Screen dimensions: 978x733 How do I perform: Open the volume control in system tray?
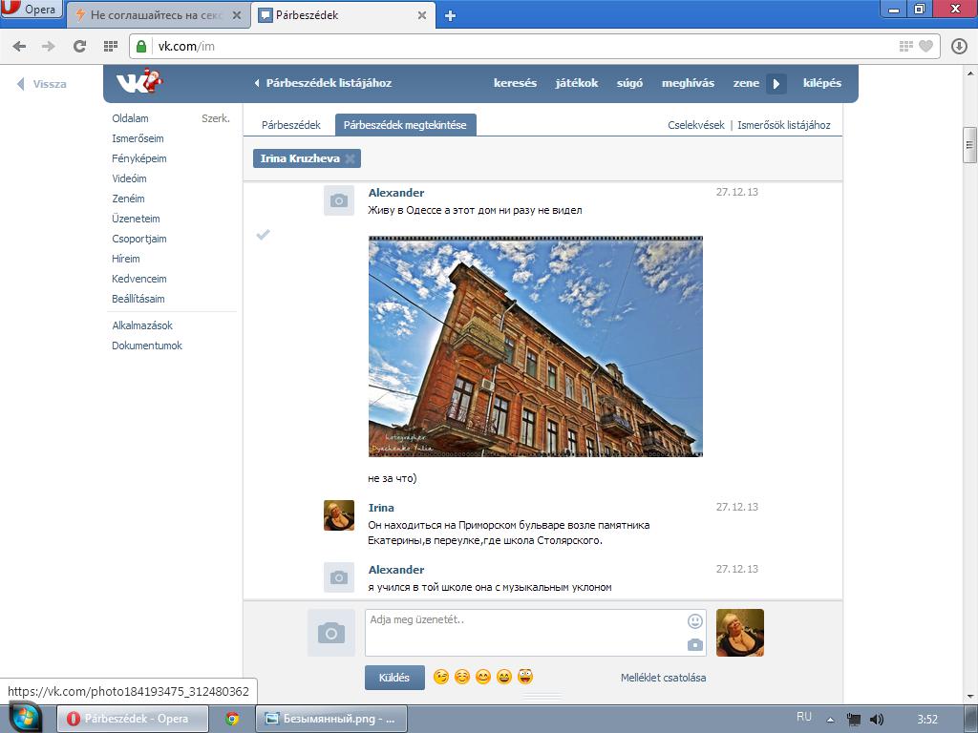(877, 720)
